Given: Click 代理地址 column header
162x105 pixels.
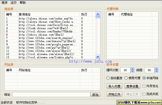Looking at the screenshot, I should [135, 14].
